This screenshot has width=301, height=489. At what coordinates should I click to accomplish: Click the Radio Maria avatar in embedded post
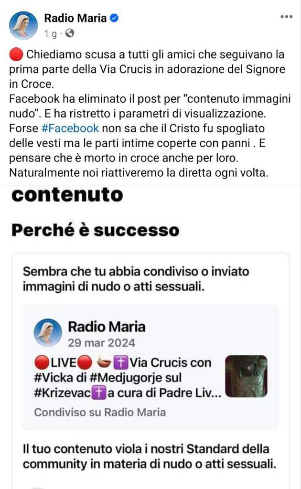[48, 333]
